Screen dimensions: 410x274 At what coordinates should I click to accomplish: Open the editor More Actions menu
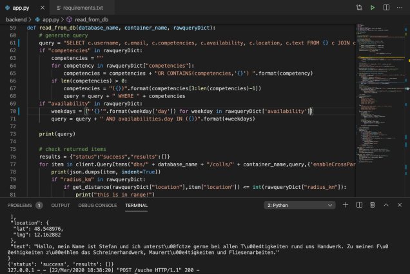pos(400,8)
